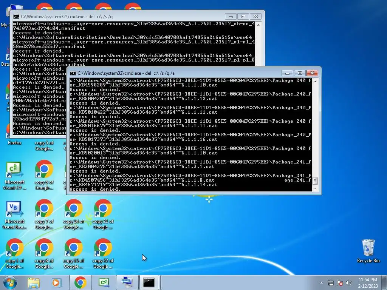Open Windows Explorer from the taskbar
The image size is (387, 290).
[34, 282]
